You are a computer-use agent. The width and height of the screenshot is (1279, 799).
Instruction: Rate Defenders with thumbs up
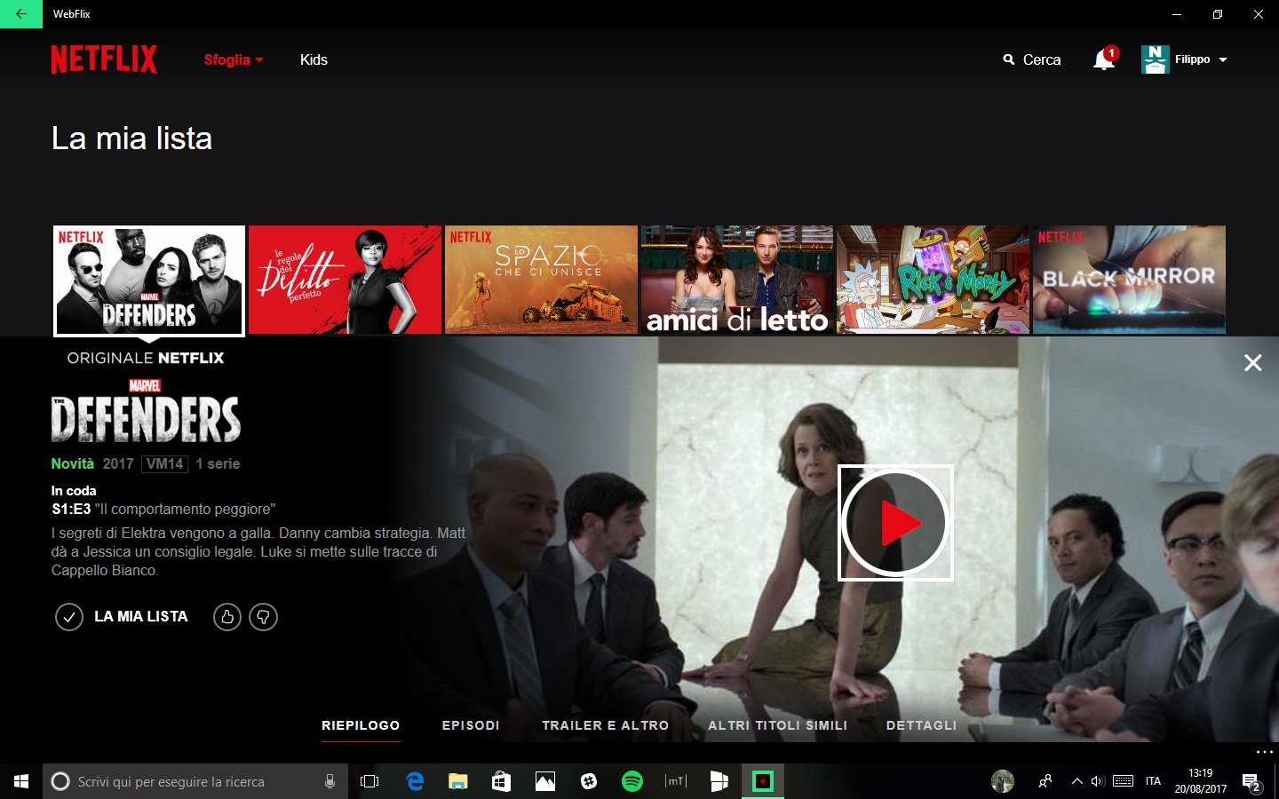point(227,616)
